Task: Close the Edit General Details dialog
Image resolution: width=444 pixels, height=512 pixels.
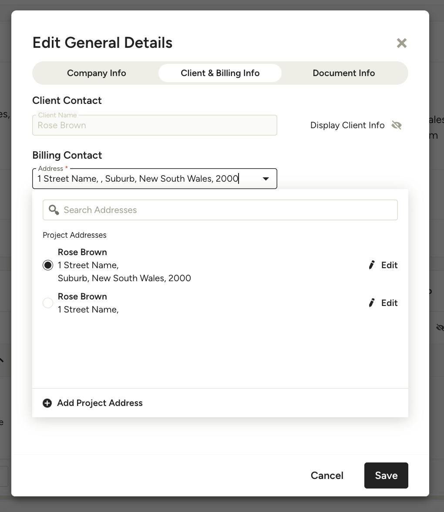Action: pyautogui.click(x=401, y=43)
